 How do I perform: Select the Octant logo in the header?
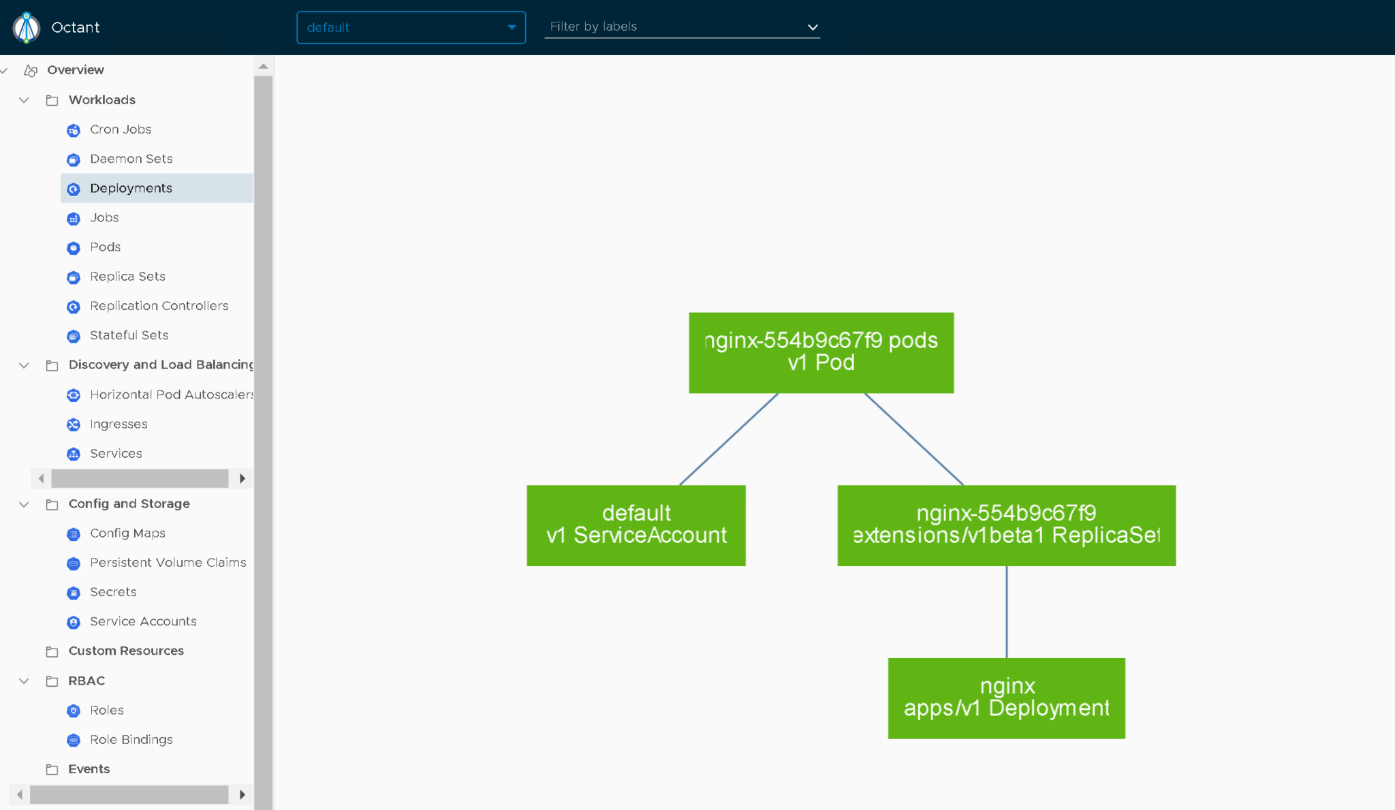(x=26, y=27)
